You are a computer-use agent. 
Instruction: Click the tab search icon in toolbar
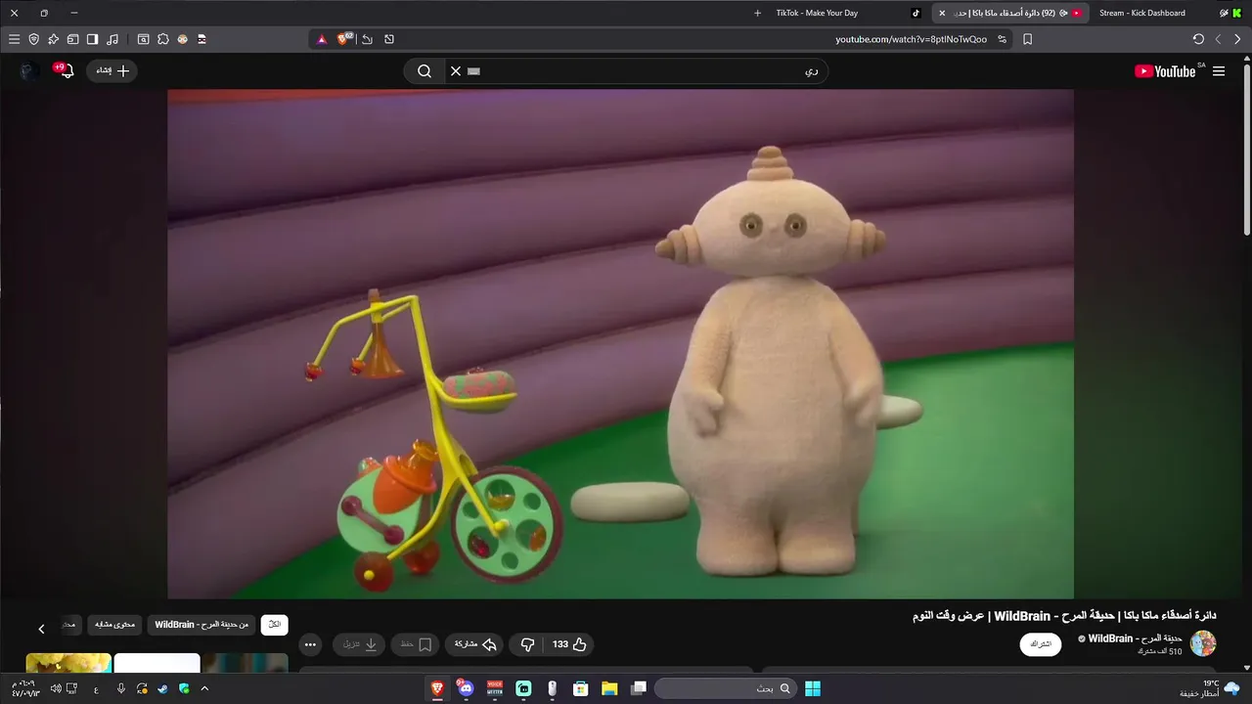pos(143,39)
